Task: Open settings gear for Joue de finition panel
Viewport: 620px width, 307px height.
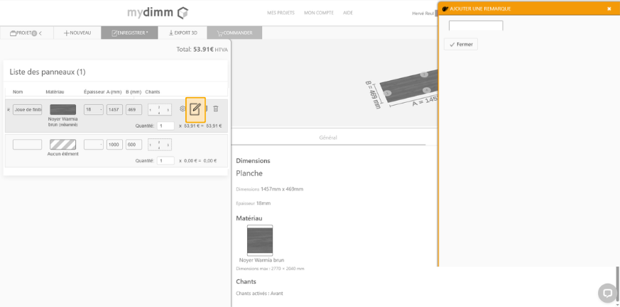Action: coord(183,109)
